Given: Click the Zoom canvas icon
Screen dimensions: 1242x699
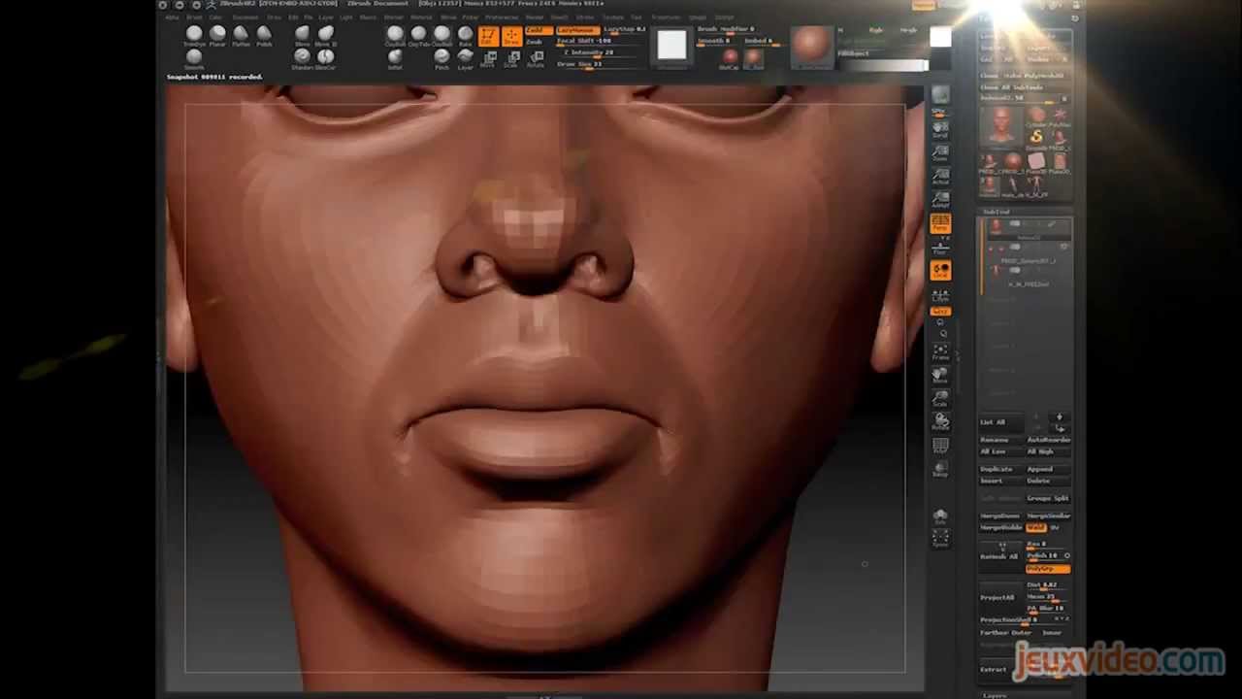Looking at the screenshot, I should [940, 153].
